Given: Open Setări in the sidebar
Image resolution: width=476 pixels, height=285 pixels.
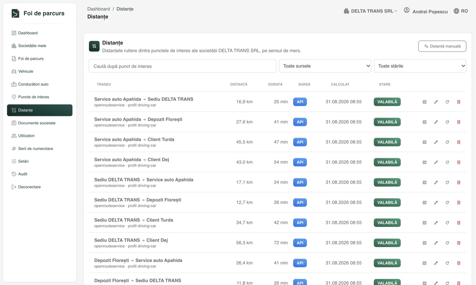Looking at the screenshot, I should tap(40, 162).
